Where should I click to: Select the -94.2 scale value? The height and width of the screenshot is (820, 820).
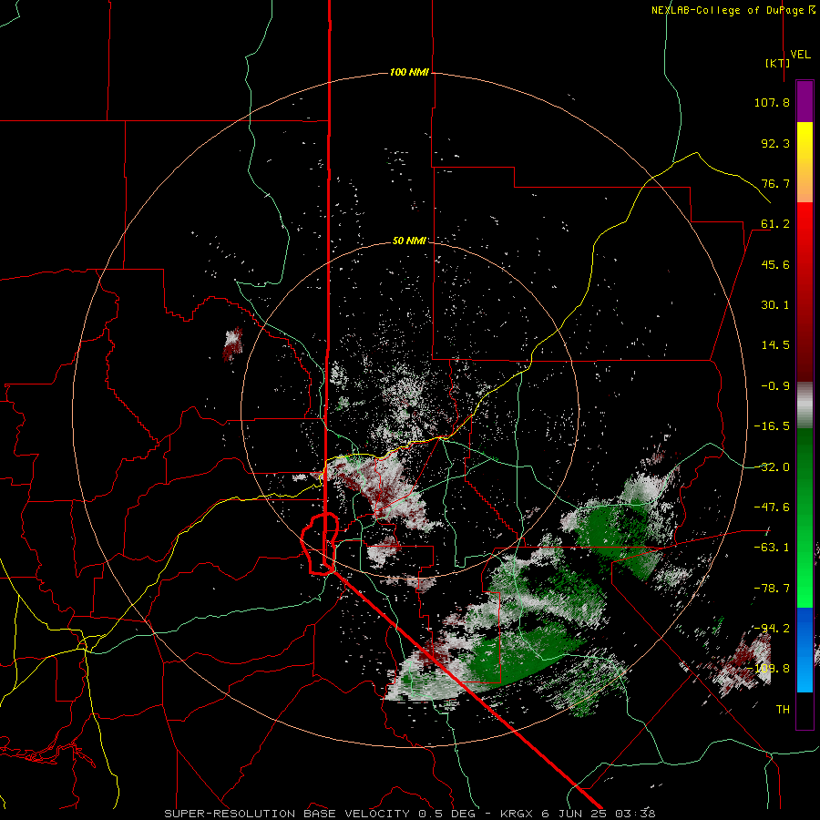772,629
